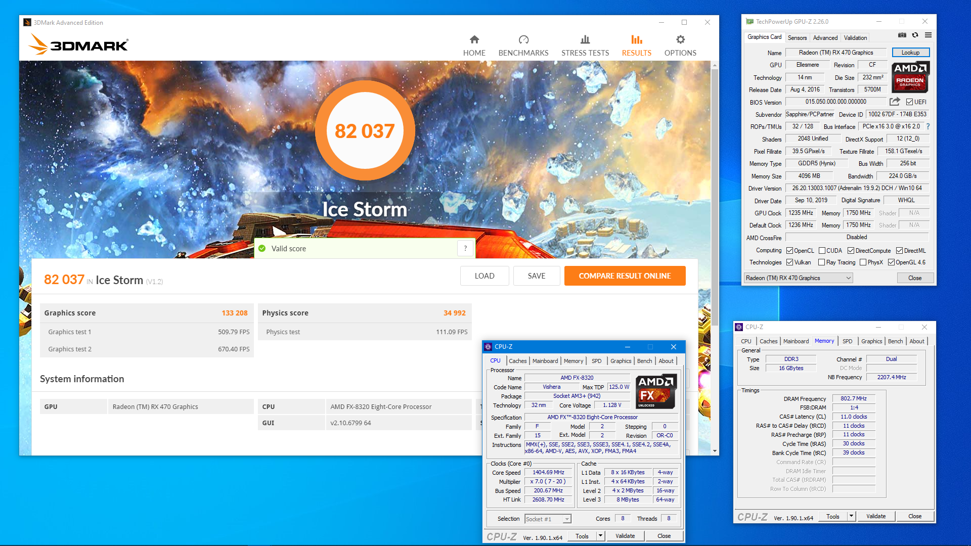Toggle the DirectML checkbox
This screenshot has width=971, height=546.
[x=899, y=251]
